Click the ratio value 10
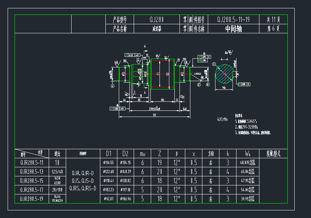 57,163
